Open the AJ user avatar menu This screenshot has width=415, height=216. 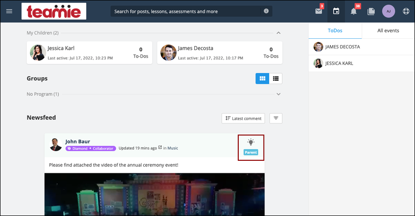click(x=388, y=12)
